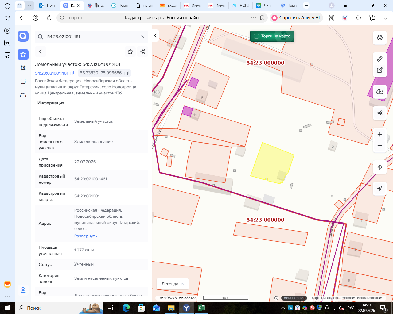This screenshot has height=314, width=393.
Task: Click the Развернуть link under address
Action: (x=86, y=236)
